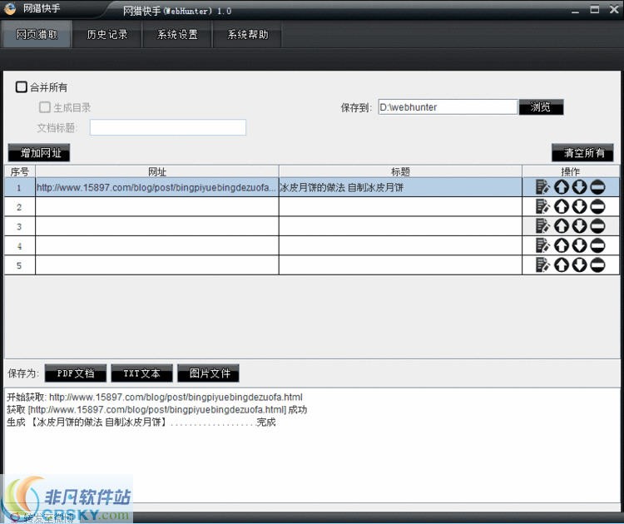Select sequence number 5 cell
Screen dimensions: 624x524
tap(20, 265)
